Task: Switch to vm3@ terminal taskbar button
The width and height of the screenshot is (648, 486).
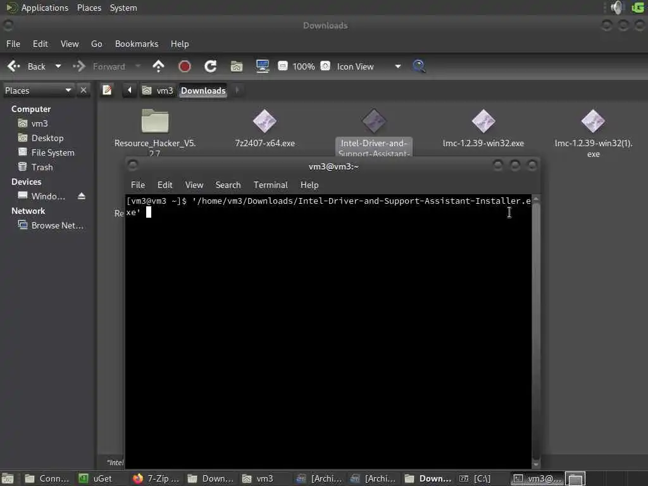Action: tap(537, 478)
